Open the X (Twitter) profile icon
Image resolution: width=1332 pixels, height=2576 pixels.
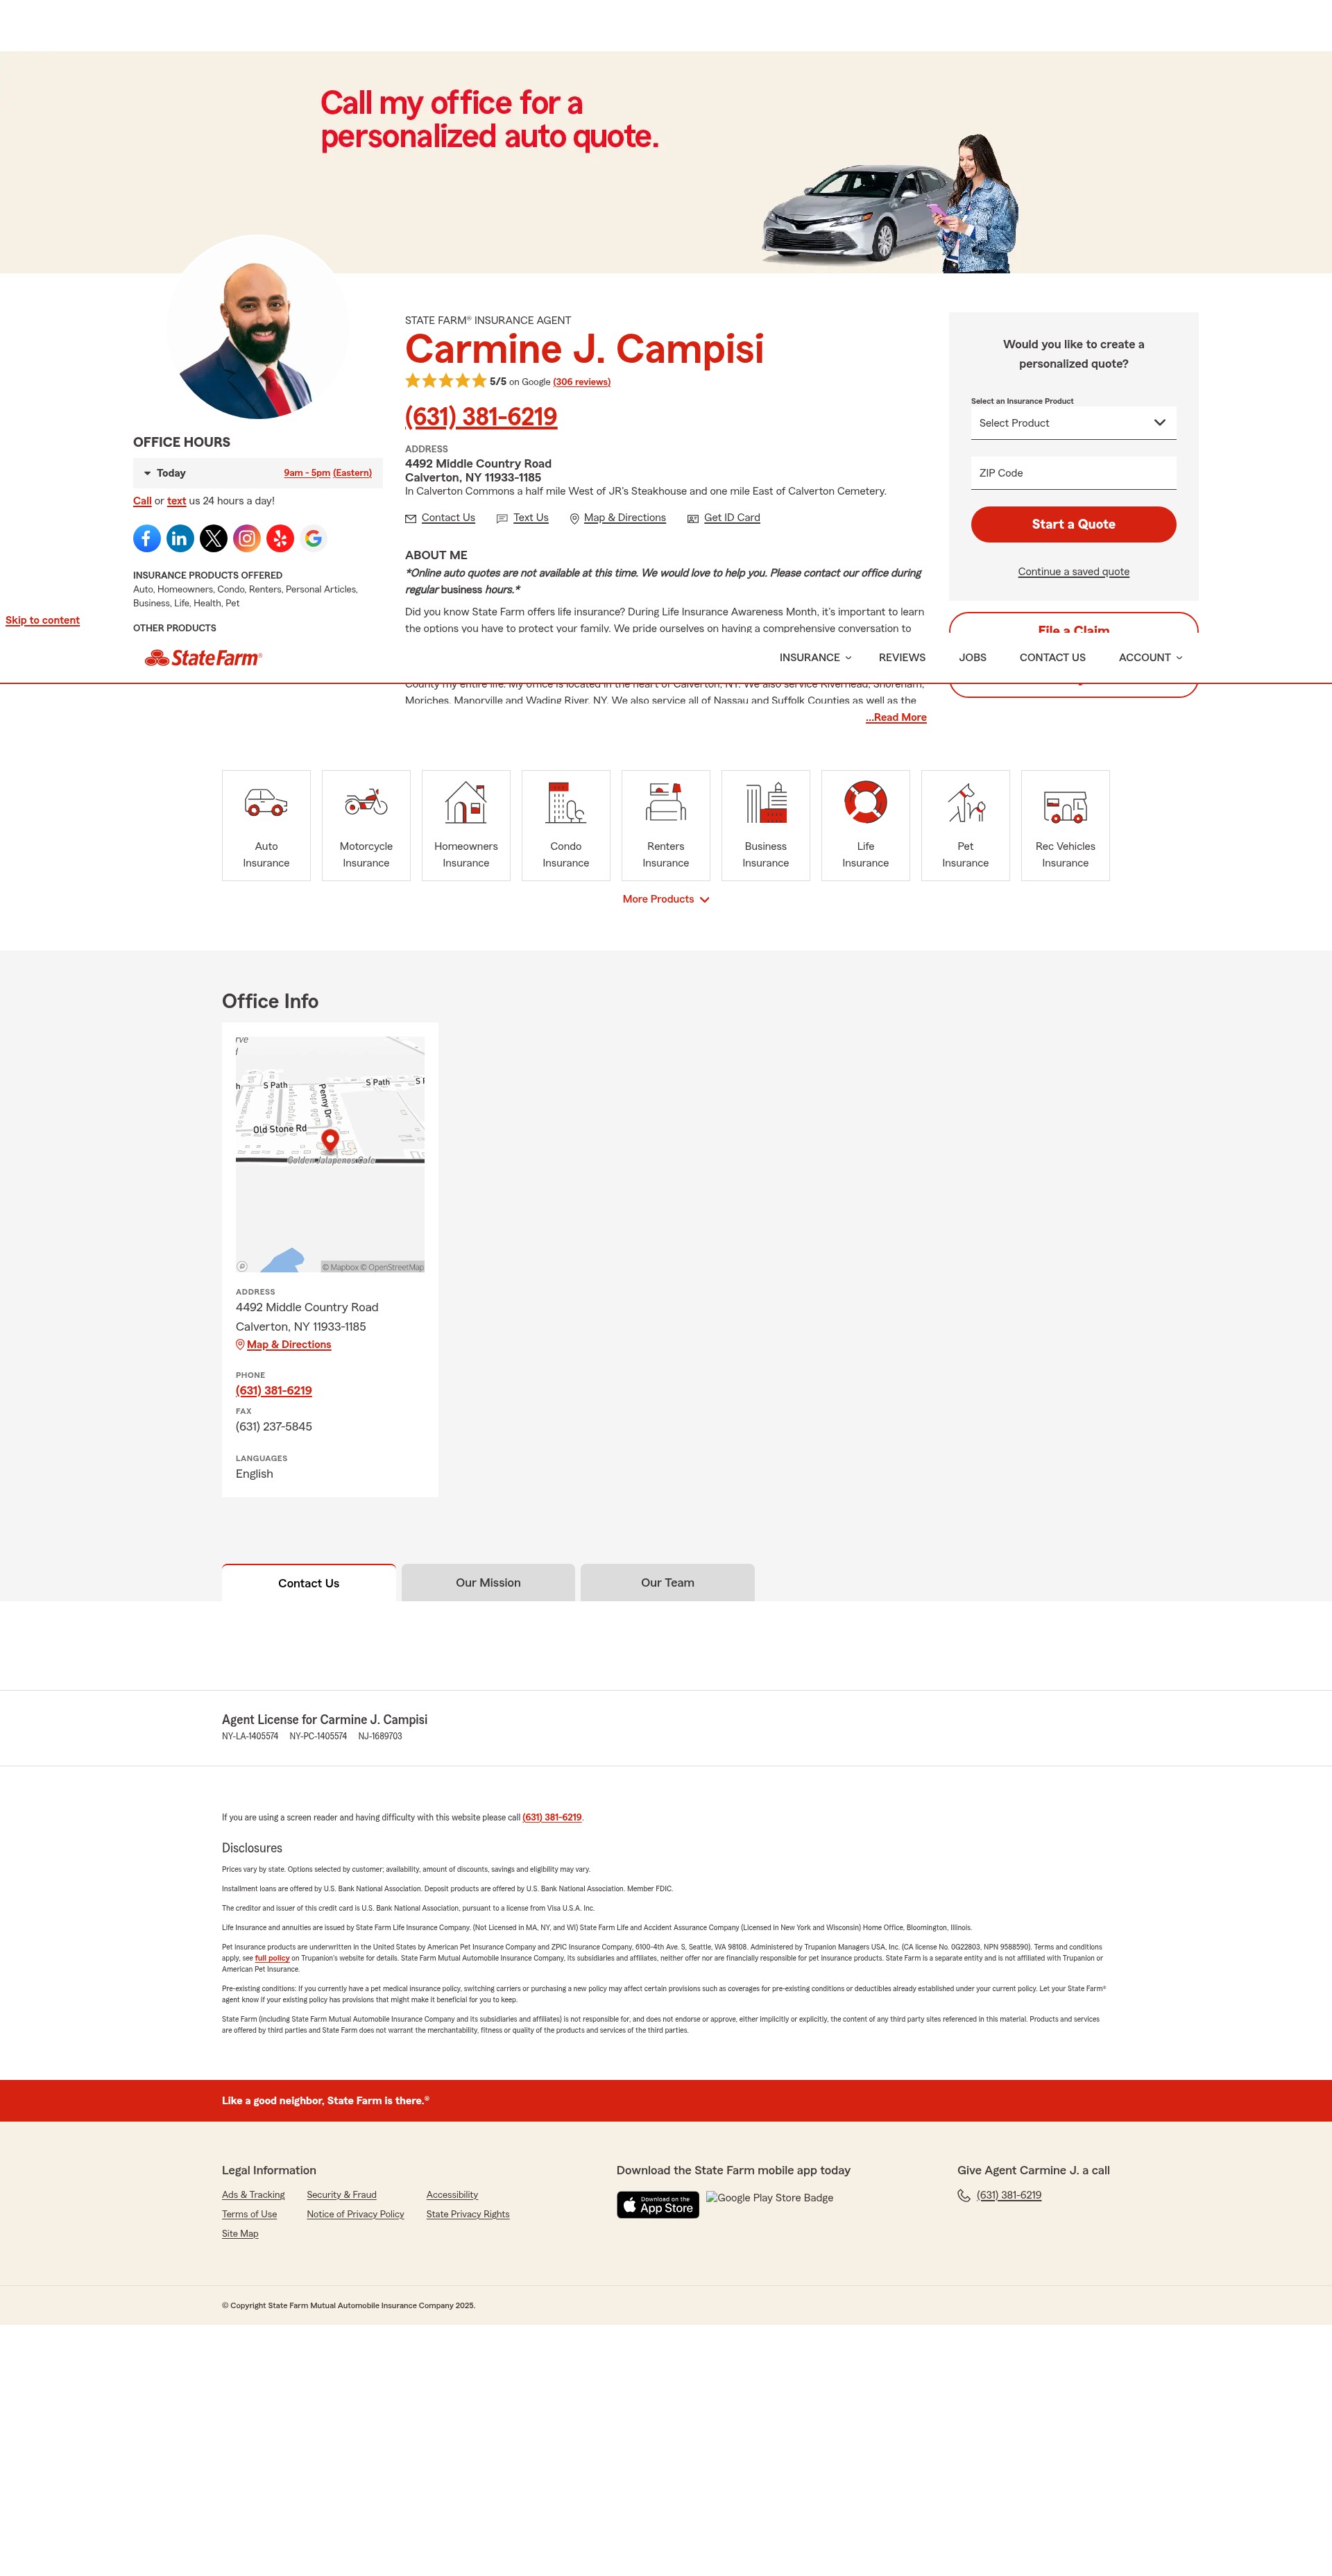tap(213, 539)
